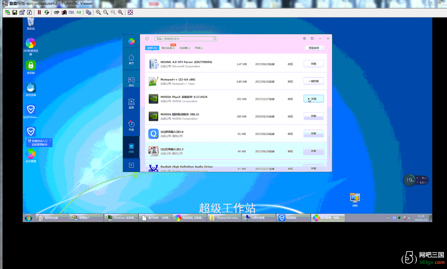The width and height of the screenshot is (447, 269).
Task: Select the Browsers (1) tab
Action: [185, 48]
